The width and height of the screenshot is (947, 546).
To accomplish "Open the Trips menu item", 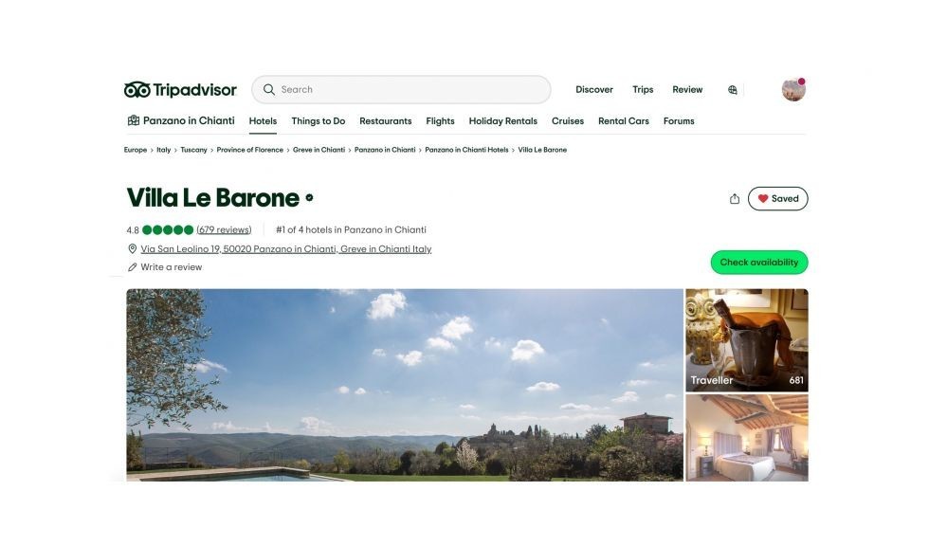I will pos(643,89).
